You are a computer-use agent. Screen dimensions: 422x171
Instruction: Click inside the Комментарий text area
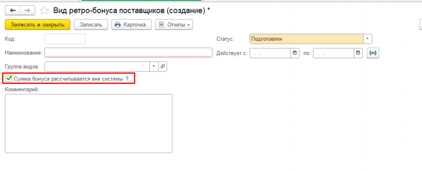[89, 123]
